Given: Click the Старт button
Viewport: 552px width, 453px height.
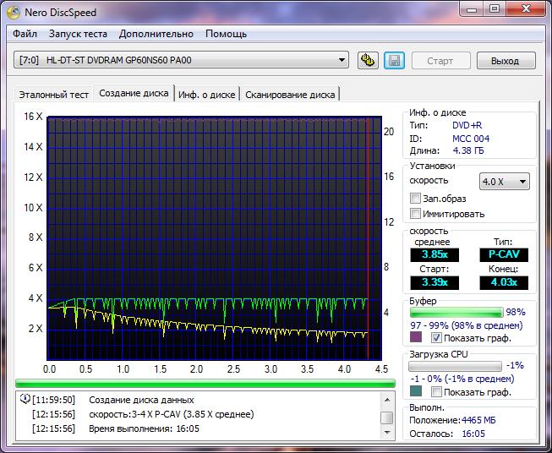Looking at the screenshot, I should [440, 61].
